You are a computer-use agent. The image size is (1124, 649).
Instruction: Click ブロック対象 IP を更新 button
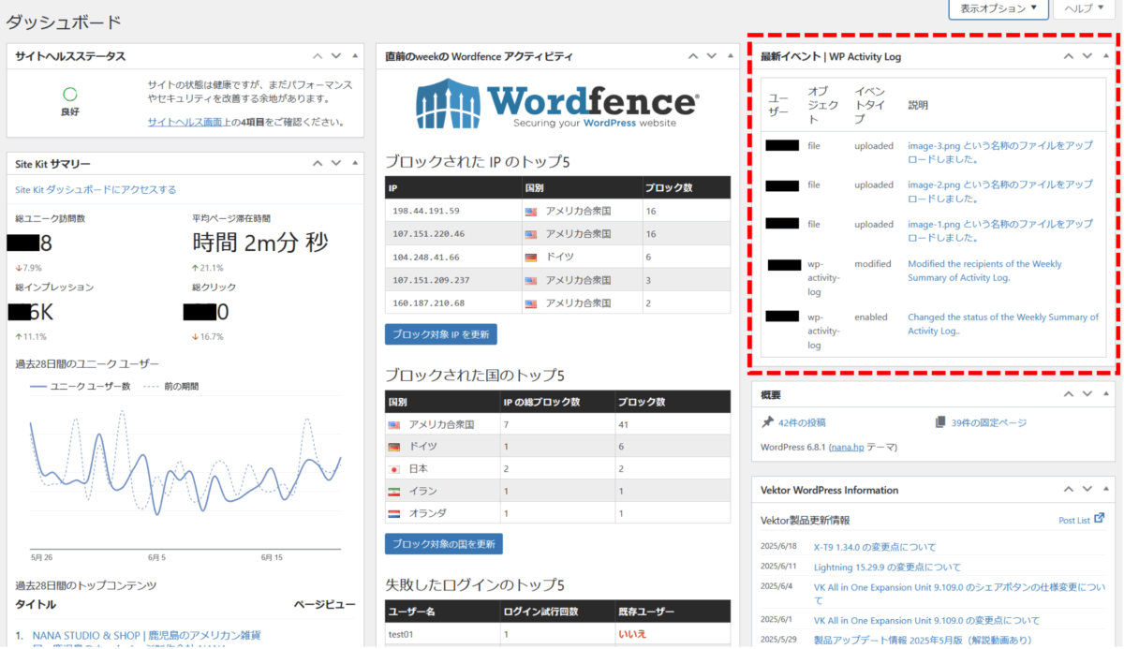coord(441,334)
